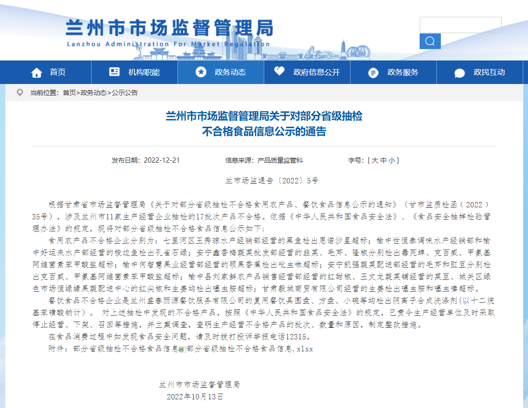The height and width of the screenshot is (408, 528).
Task: Click the magnifier search button
Action: click(430, 41)
